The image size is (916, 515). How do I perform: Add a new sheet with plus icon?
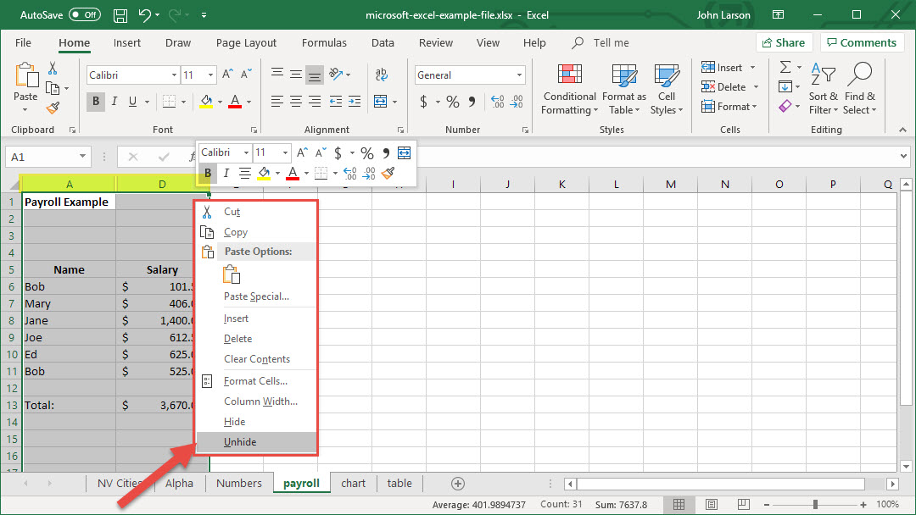pos(458,483)
